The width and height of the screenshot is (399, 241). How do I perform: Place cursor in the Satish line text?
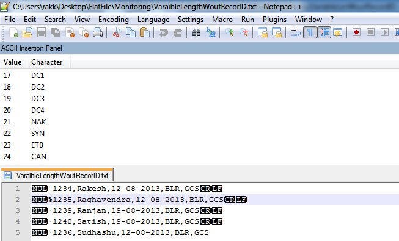tap(127, 221)
